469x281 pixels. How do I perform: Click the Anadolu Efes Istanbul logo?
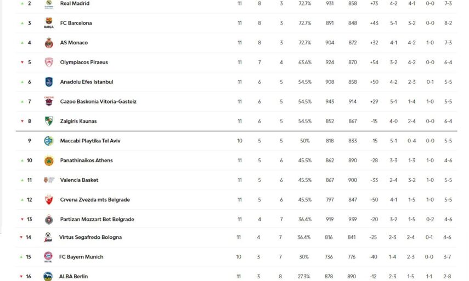48,82
